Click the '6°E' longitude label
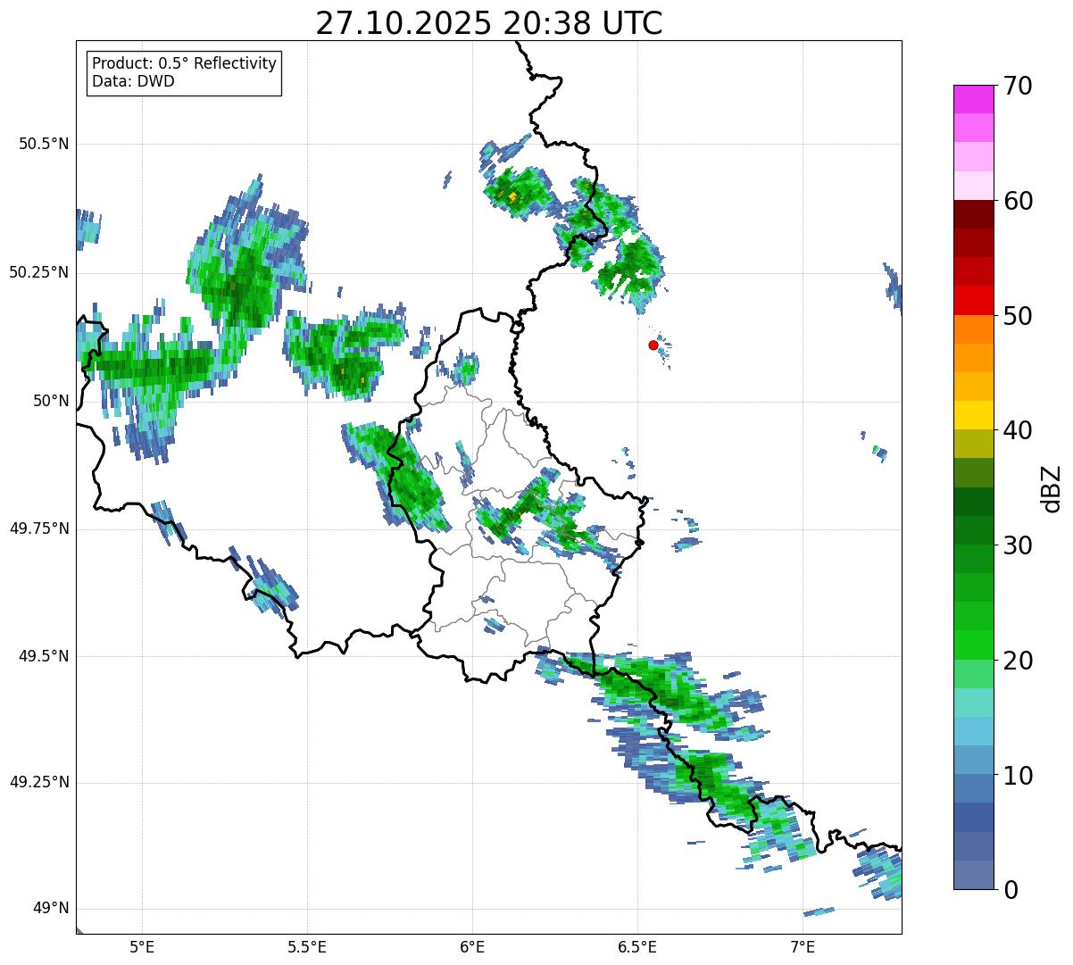 pyautogui.click(x=472, y=946)
